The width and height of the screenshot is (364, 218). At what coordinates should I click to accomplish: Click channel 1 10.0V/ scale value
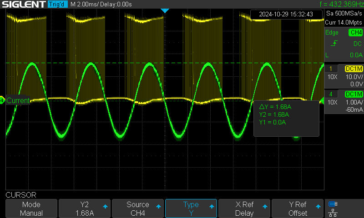pos(354,77)
